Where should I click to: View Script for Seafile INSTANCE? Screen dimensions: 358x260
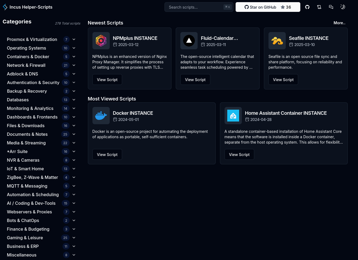click(283, 79)
